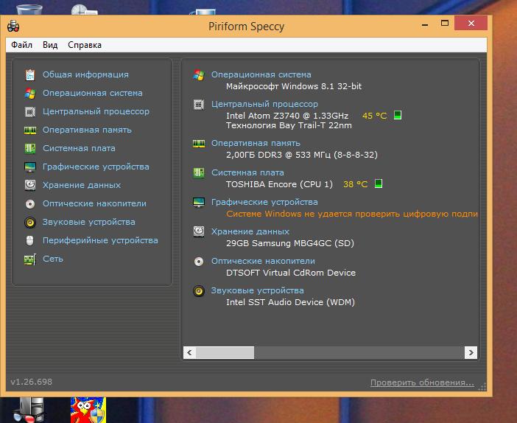Viewport: 517px width, 423px height.
Task: Open Хранение данных heading link in summary
Action: tap(250, 232)
